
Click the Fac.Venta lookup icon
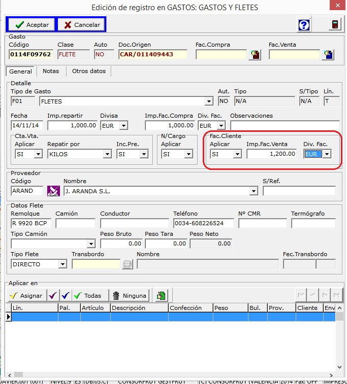coord(328,55)
